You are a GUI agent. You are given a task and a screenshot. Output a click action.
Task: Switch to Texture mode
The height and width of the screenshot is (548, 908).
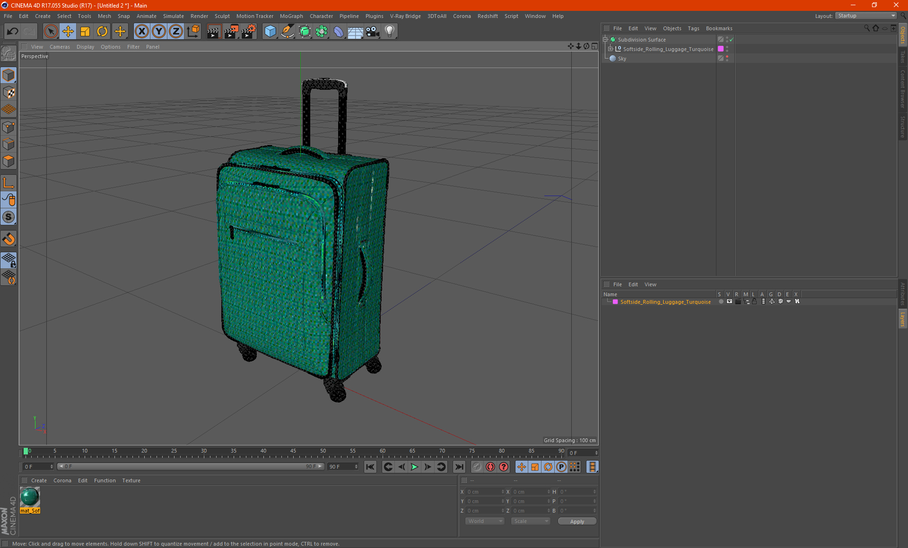coord(9,93)
